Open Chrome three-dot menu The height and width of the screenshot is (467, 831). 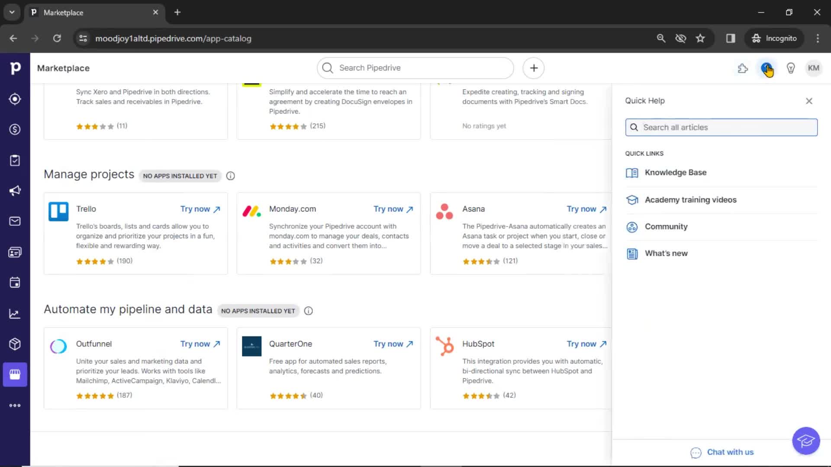pyautogui.click(x=818, y=38)
